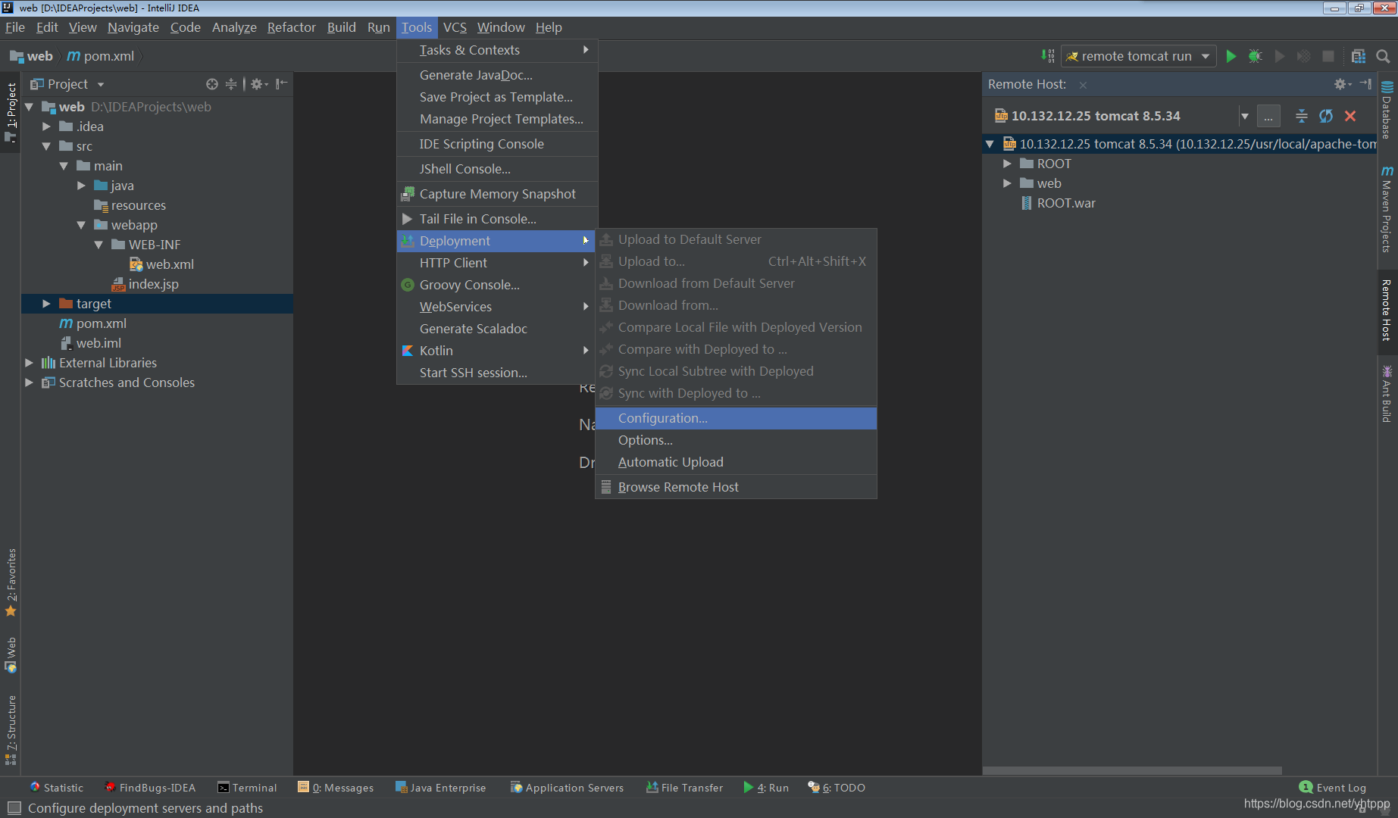Screen dimensions: 1398x818
Task: Open the Remote Host settings gear
Action: pos(1342,84)
